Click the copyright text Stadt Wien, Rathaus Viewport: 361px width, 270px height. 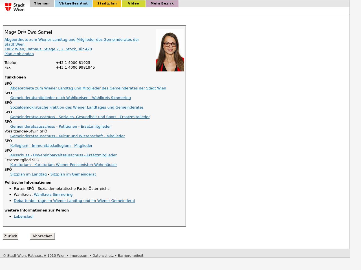tap(34, 255)
